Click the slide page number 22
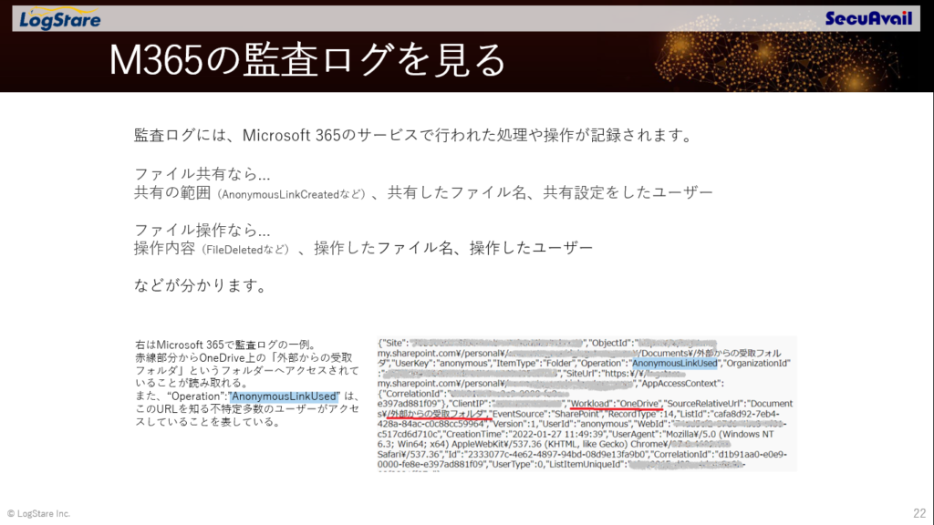Viewport: 934px width, 525px height. (919, 513)
